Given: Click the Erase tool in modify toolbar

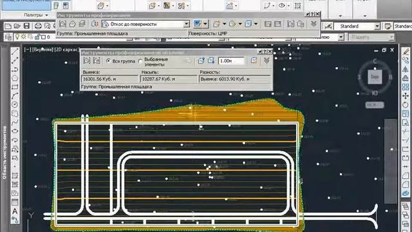Looking at the screenshot, I should pos(406,52).
